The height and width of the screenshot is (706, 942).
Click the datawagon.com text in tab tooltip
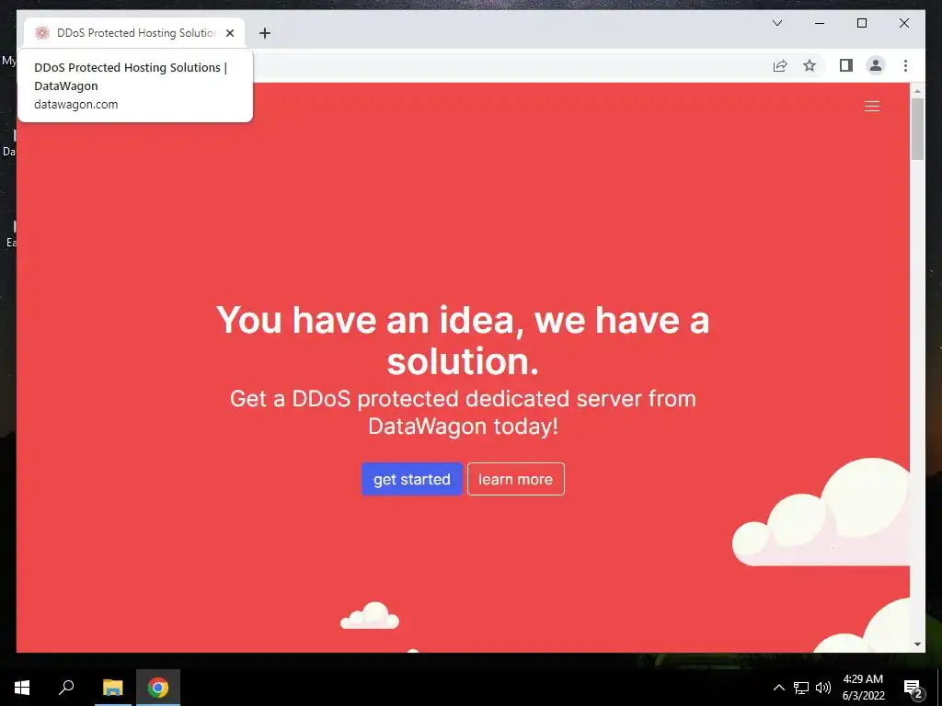[75, 105]
